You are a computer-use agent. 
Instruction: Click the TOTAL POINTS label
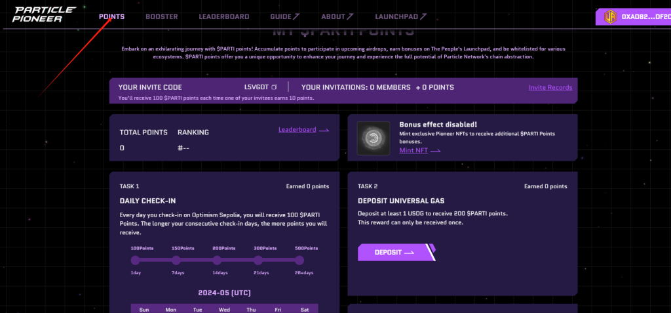tap(144, 133)
